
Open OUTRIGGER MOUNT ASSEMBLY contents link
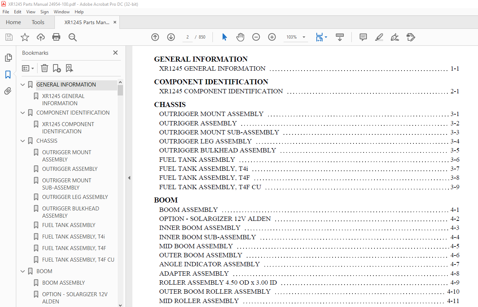pos(211,114)
